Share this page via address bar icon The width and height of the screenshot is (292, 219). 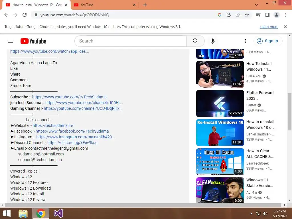(238, 15)
